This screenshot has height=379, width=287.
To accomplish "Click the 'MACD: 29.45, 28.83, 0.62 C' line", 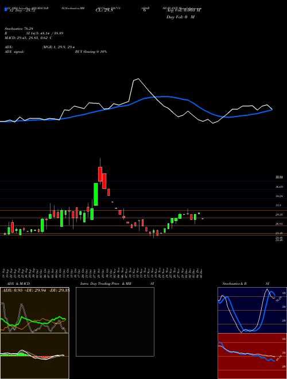I will pyautogui.click(x=29, y=38).
